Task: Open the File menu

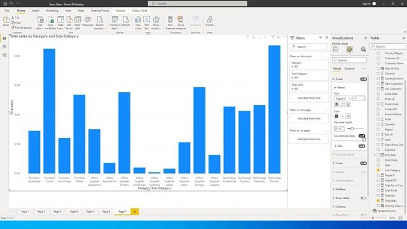Action: pos(7,11)
